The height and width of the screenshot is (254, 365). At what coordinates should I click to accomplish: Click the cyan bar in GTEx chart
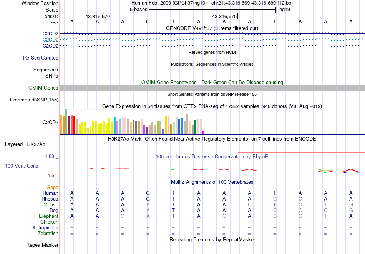(x=114, y=126)
